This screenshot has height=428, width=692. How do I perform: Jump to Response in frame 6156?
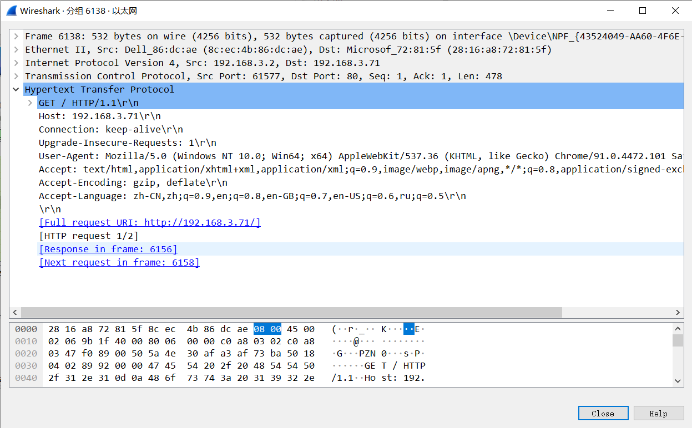tap(108, 249)
